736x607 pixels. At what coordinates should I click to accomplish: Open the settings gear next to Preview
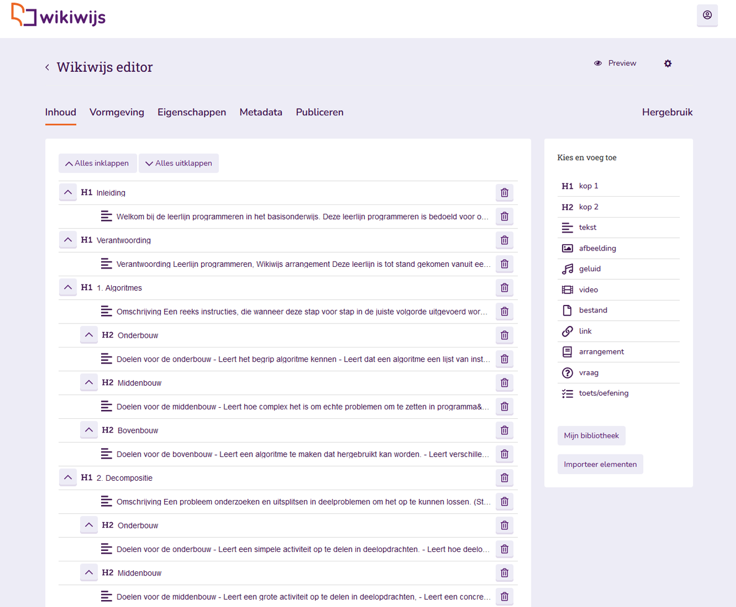click(668, 63)
